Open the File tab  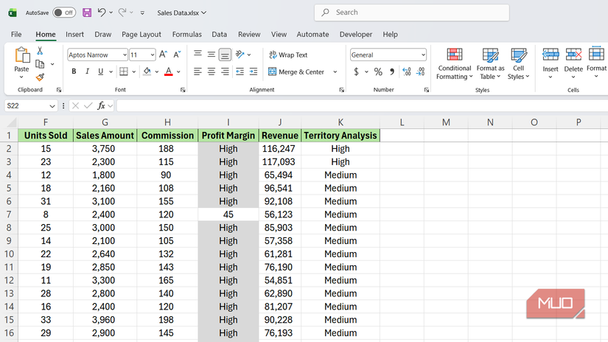point(16,34)
